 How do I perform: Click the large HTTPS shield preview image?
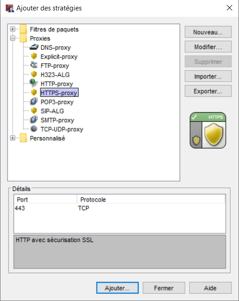tap(208, 130)
